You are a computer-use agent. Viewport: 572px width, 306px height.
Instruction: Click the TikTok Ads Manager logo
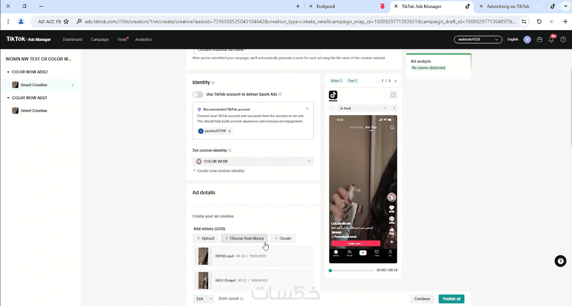click(29, 39)
